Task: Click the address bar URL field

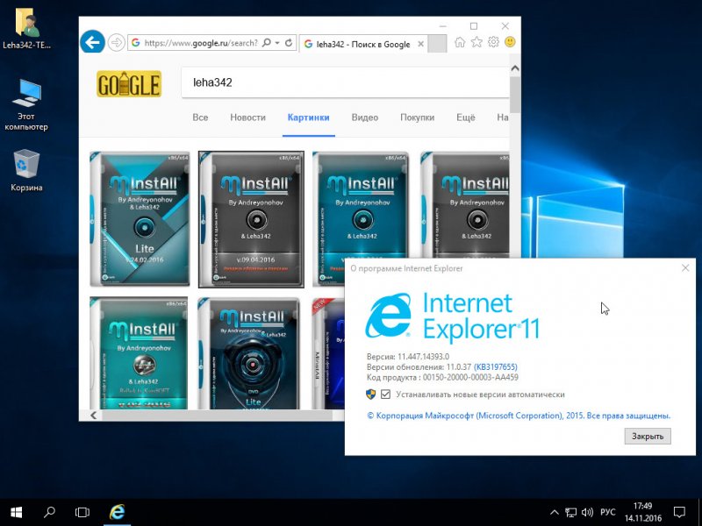Action: click(201, 43)
